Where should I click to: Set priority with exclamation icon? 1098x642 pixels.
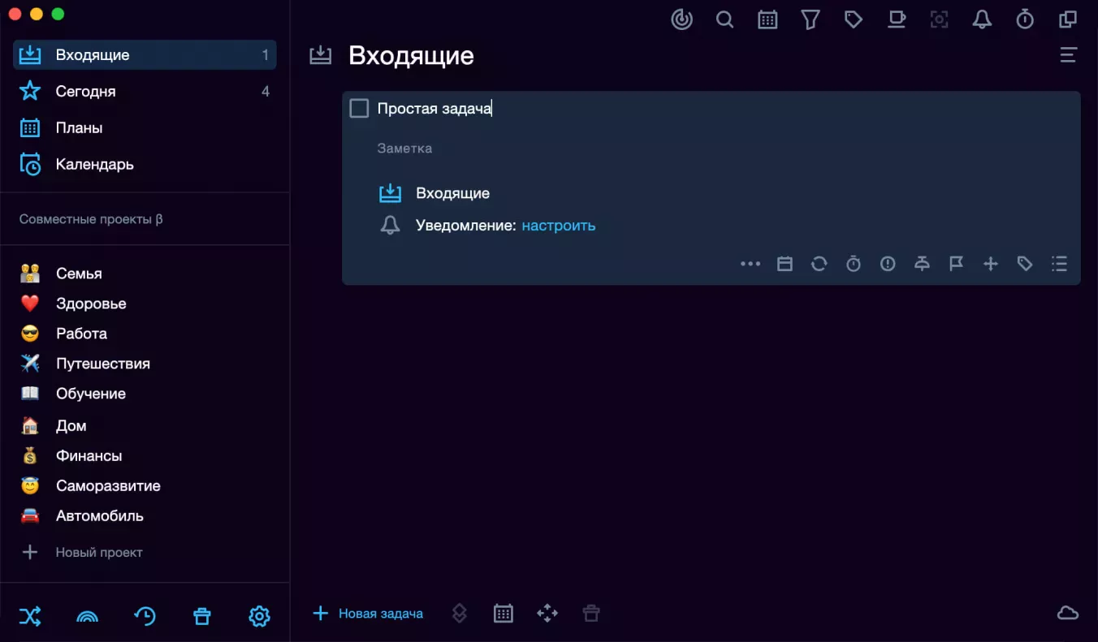coord(888,264)
